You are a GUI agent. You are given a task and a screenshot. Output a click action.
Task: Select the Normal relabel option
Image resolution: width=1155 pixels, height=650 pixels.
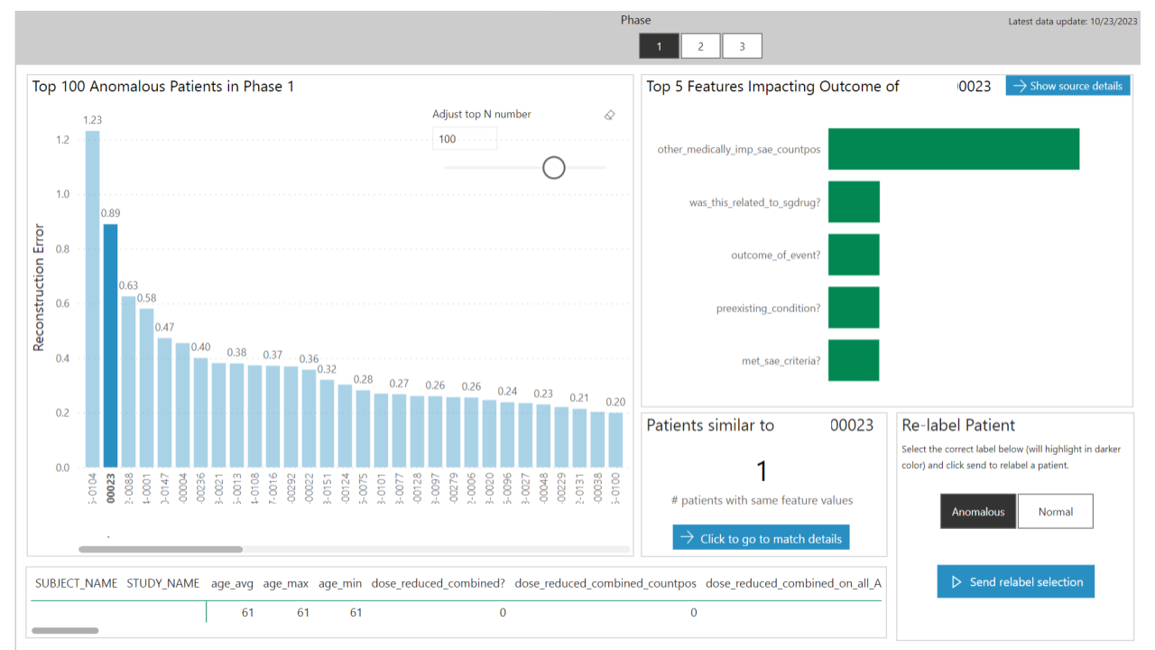[x=1055, y=511]
